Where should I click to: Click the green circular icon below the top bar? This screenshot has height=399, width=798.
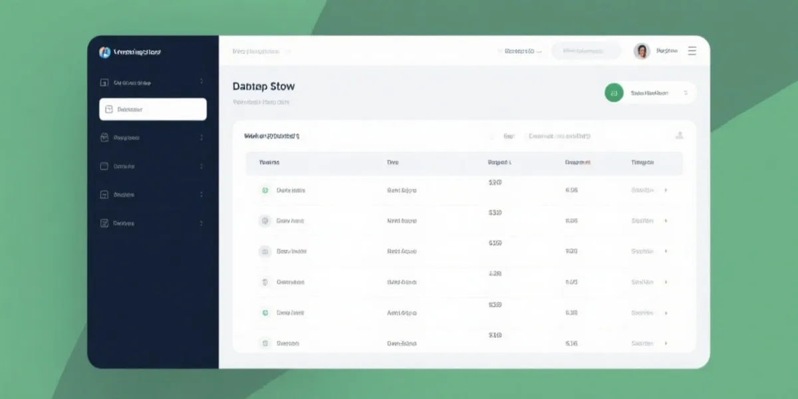click(x=614, y=93)
